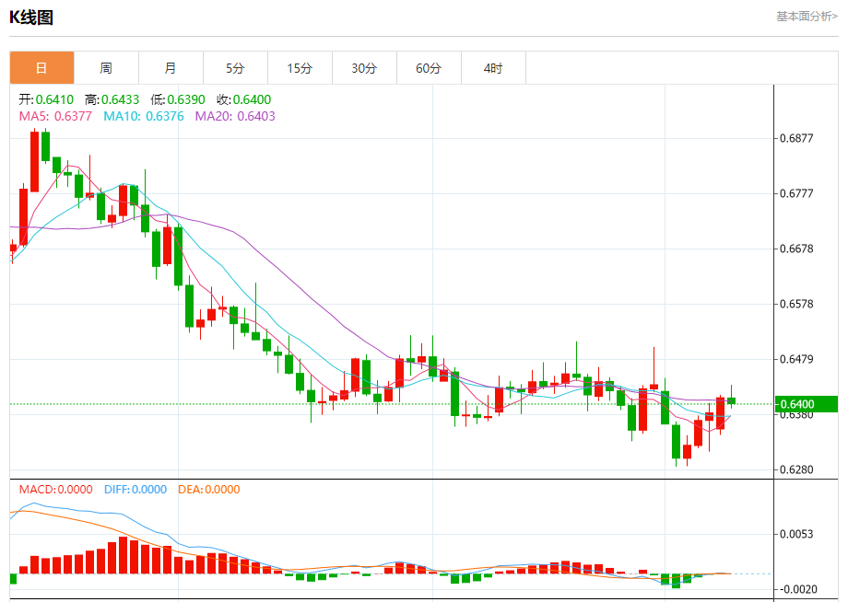The width and height of the screenshot is (848, 602).
Task: Open the 15分 timeframe tab
Action: [300, 68]
